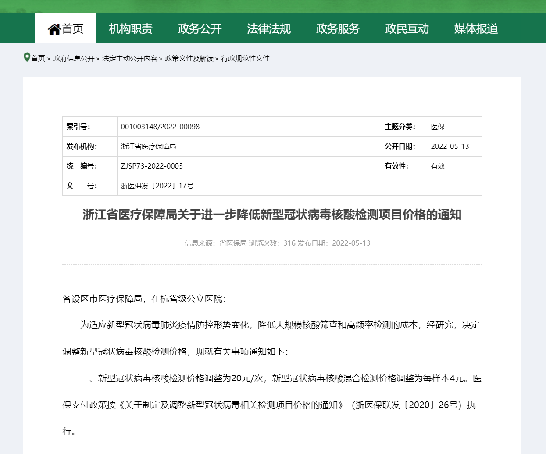The width and height of the screenshot is (546, 454).
Task: Click 行政规范性文件 breadcrumb link
Action: click(x=246, y=58)
